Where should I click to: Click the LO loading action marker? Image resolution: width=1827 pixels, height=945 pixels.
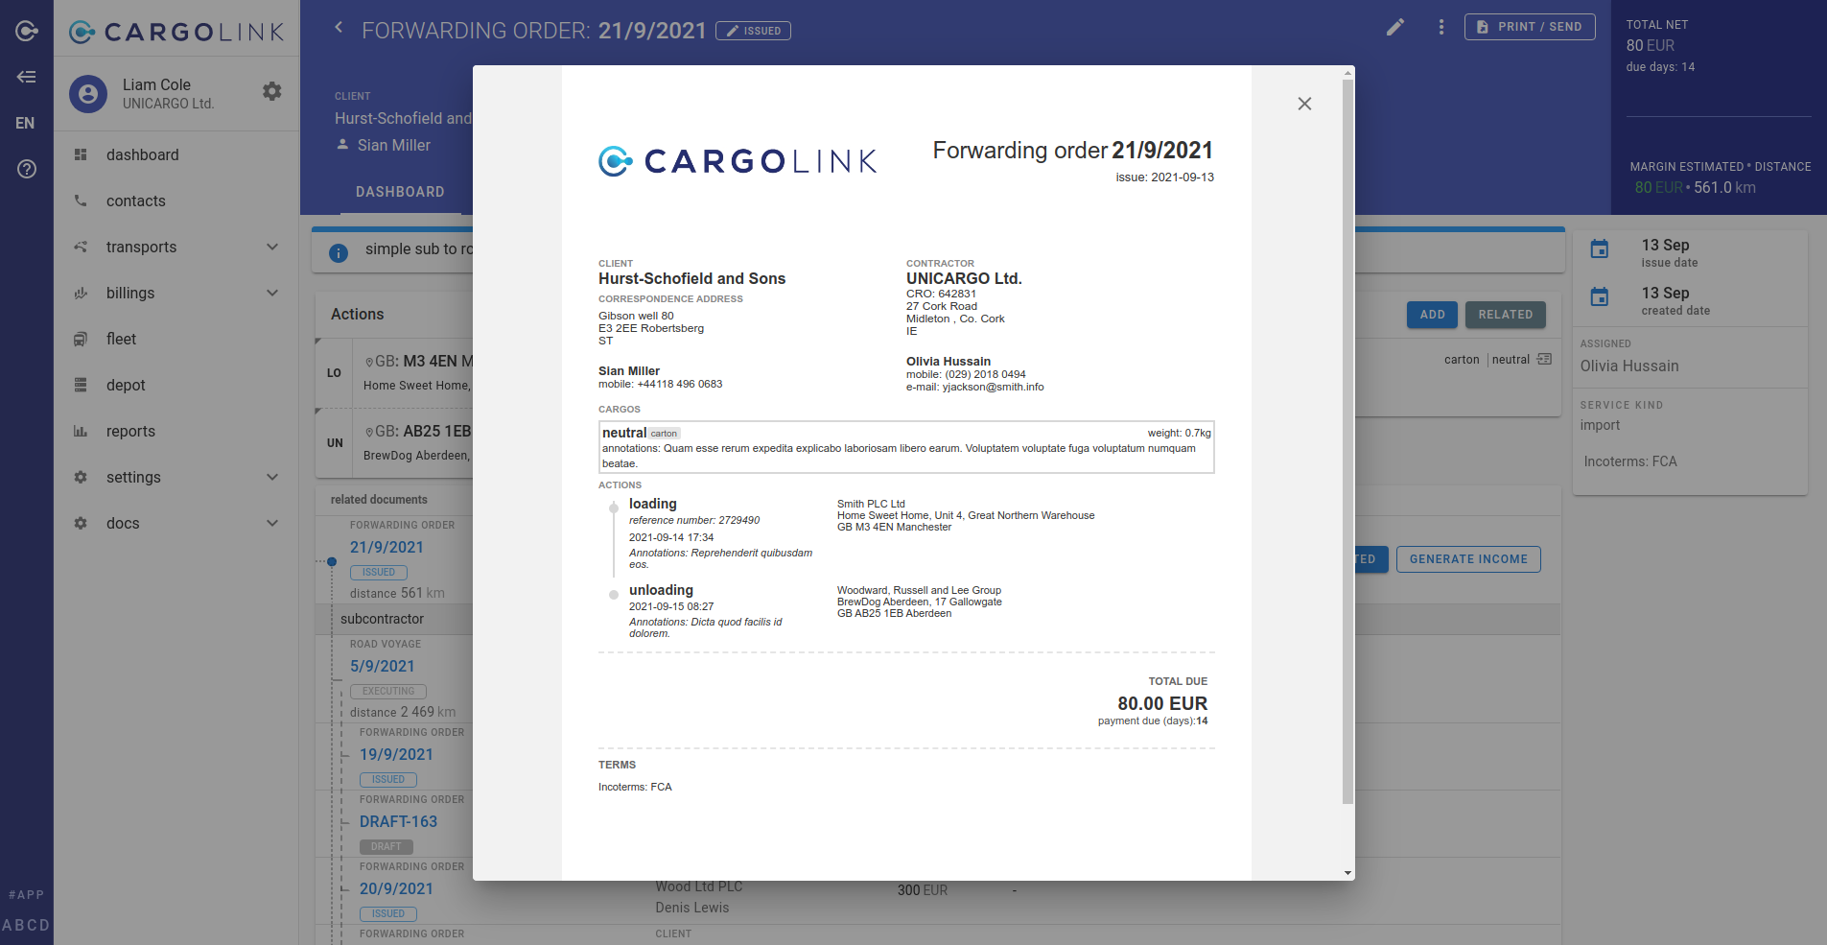pyautogui.click(x=334, y=373)
